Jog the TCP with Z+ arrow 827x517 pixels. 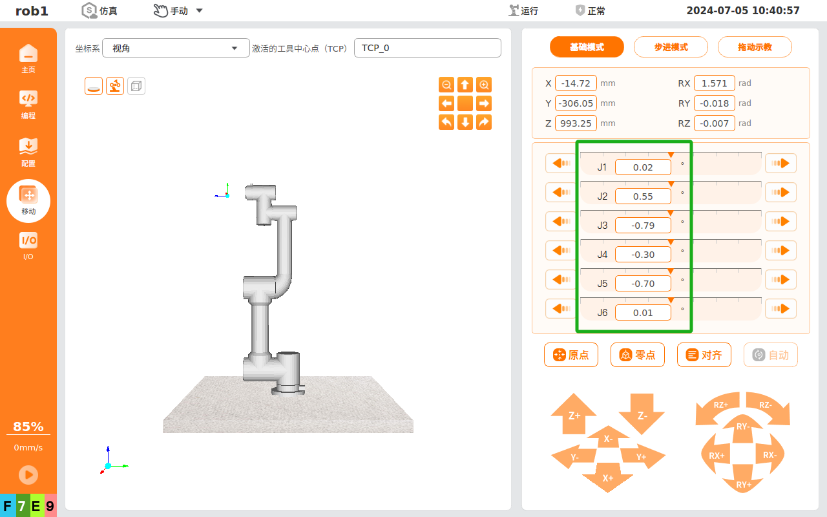(574, 414)
